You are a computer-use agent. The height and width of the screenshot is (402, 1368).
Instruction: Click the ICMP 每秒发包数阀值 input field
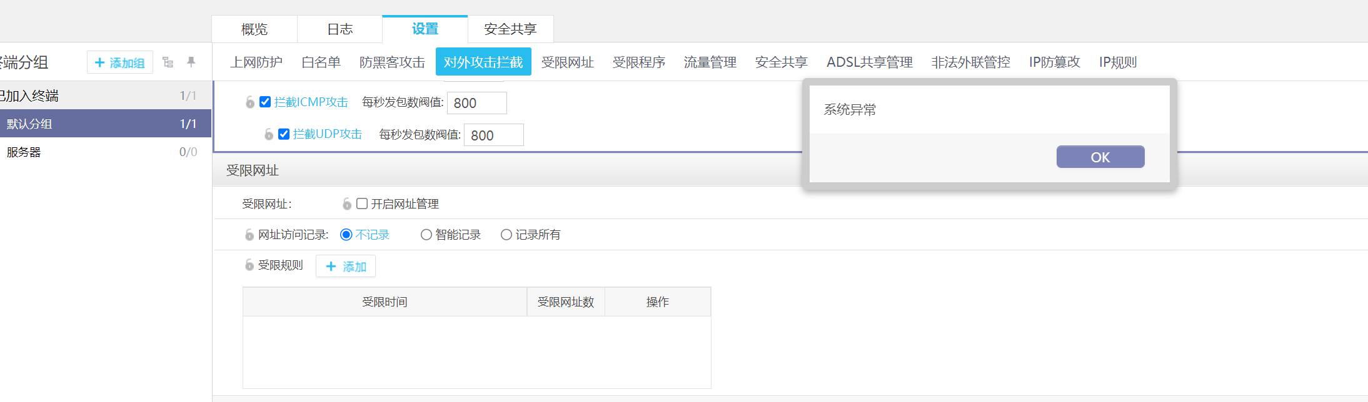(476, 103)
